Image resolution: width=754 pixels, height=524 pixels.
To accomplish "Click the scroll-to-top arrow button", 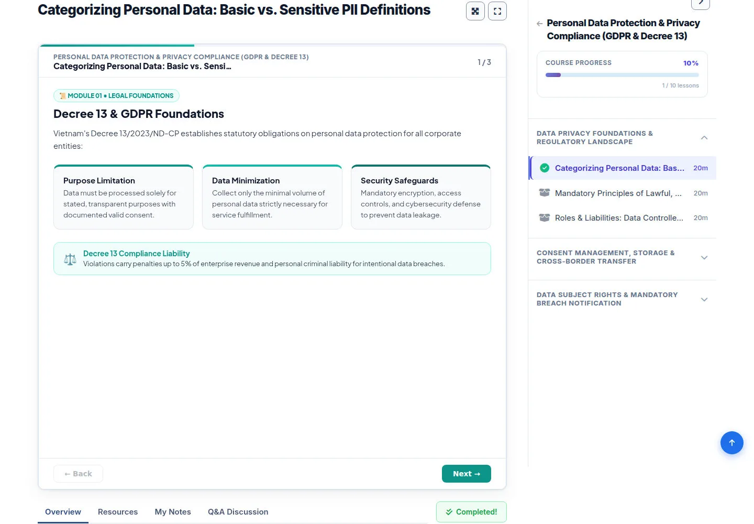I will 732,443.
